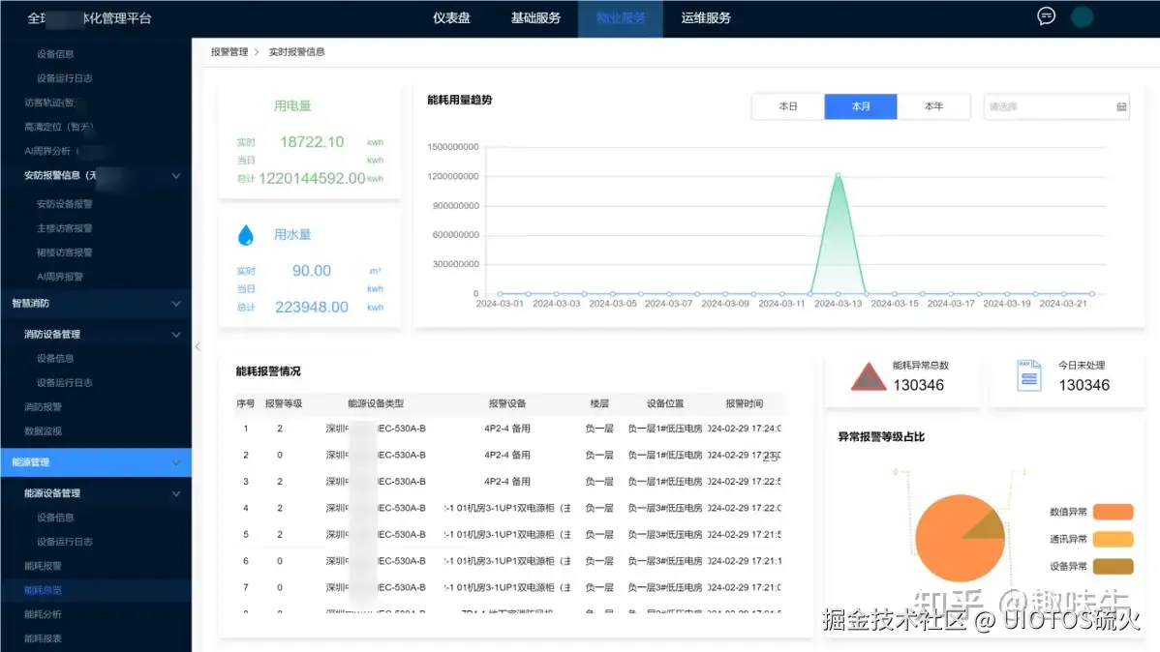
Task: Select 本月 time range
Action: pyautogui.click(x=861, y=106)
